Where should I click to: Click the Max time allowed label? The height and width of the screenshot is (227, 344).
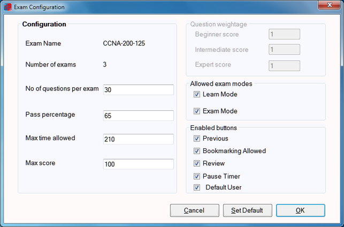coord(50,138)
